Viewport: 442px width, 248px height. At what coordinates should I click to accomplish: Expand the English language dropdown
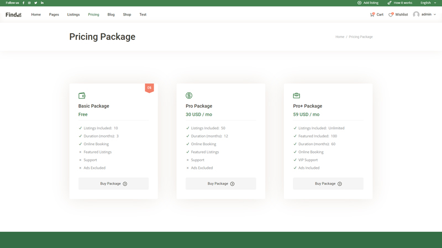[x=429, y=3]
